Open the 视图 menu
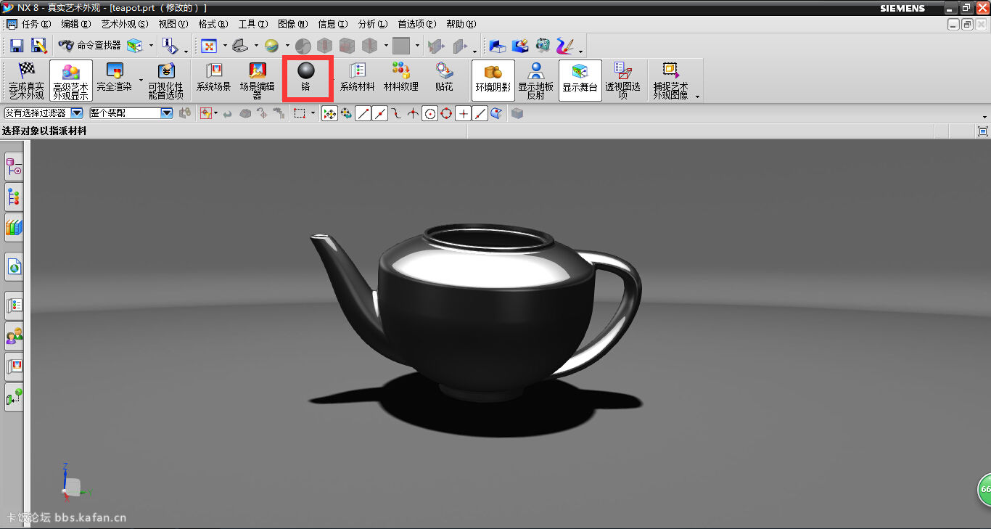Viewport: 991px width, 529px height. pos(173,24)
